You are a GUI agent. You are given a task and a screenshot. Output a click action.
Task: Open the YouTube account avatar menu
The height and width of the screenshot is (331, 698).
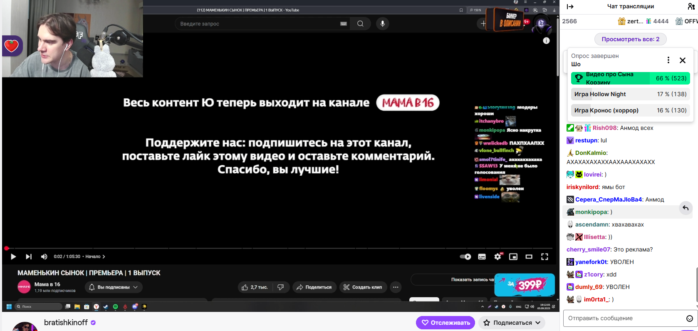(541, 24)
